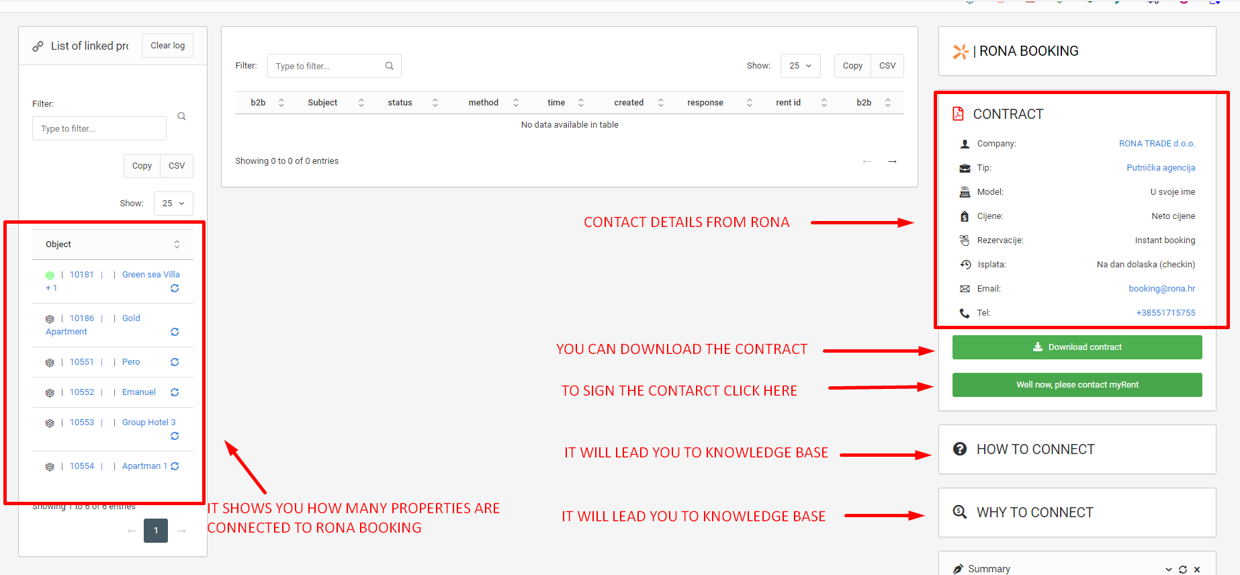
Task: Open the Show 25 dropdown in left panel
Action: [173, 204]
